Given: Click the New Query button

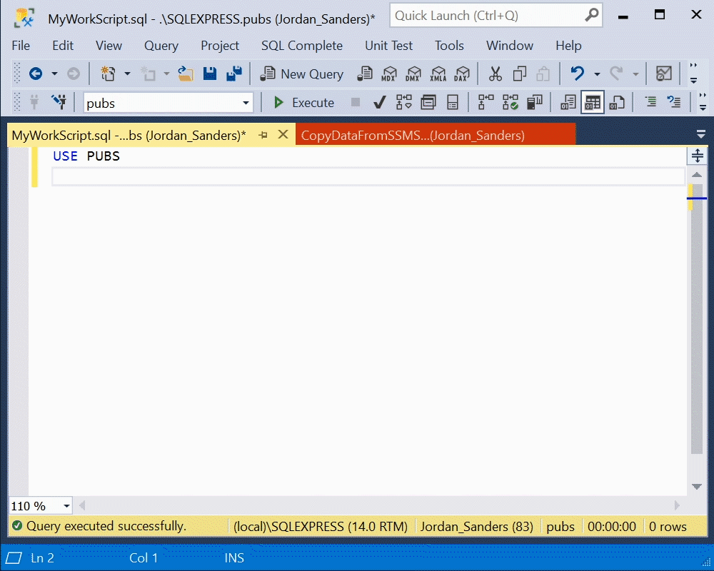Looking at the screenshot, I should pyautogui.click(x=301, y=74).
